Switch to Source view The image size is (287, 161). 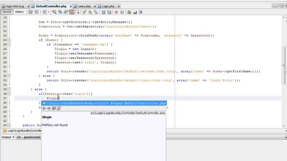(x=7, y=12)
